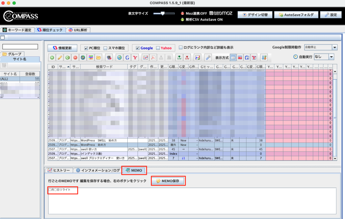This screenshot has width=345, height=219.
Task: Click the wrench tool icon
Action: coord(208,58)
